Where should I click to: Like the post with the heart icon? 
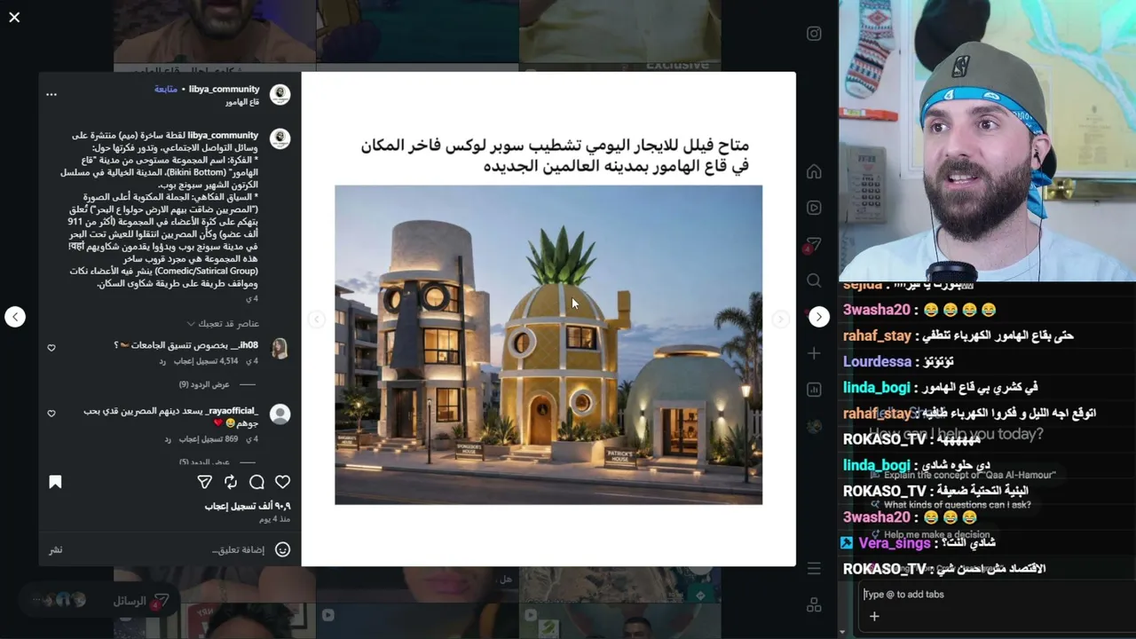tap(282, 482)
